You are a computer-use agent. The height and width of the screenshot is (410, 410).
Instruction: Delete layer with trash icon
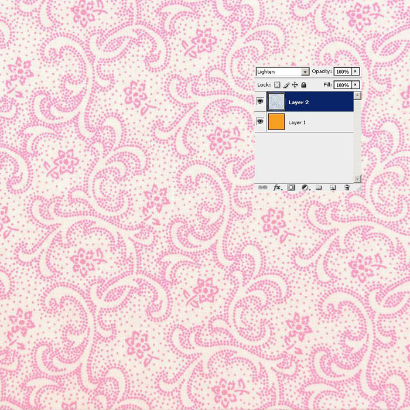click(x=347, y=187)
